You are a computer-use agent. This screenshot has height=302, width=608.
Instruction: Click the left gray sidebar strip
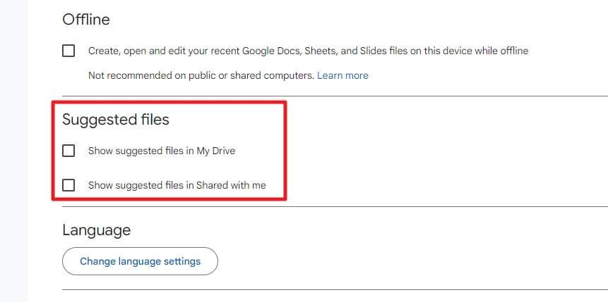click(14, 151)
